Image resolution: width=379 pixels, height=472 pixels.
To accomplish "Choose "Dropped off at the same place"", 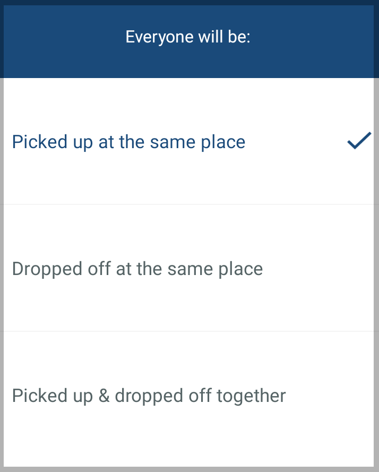I will tap(137, 269).
